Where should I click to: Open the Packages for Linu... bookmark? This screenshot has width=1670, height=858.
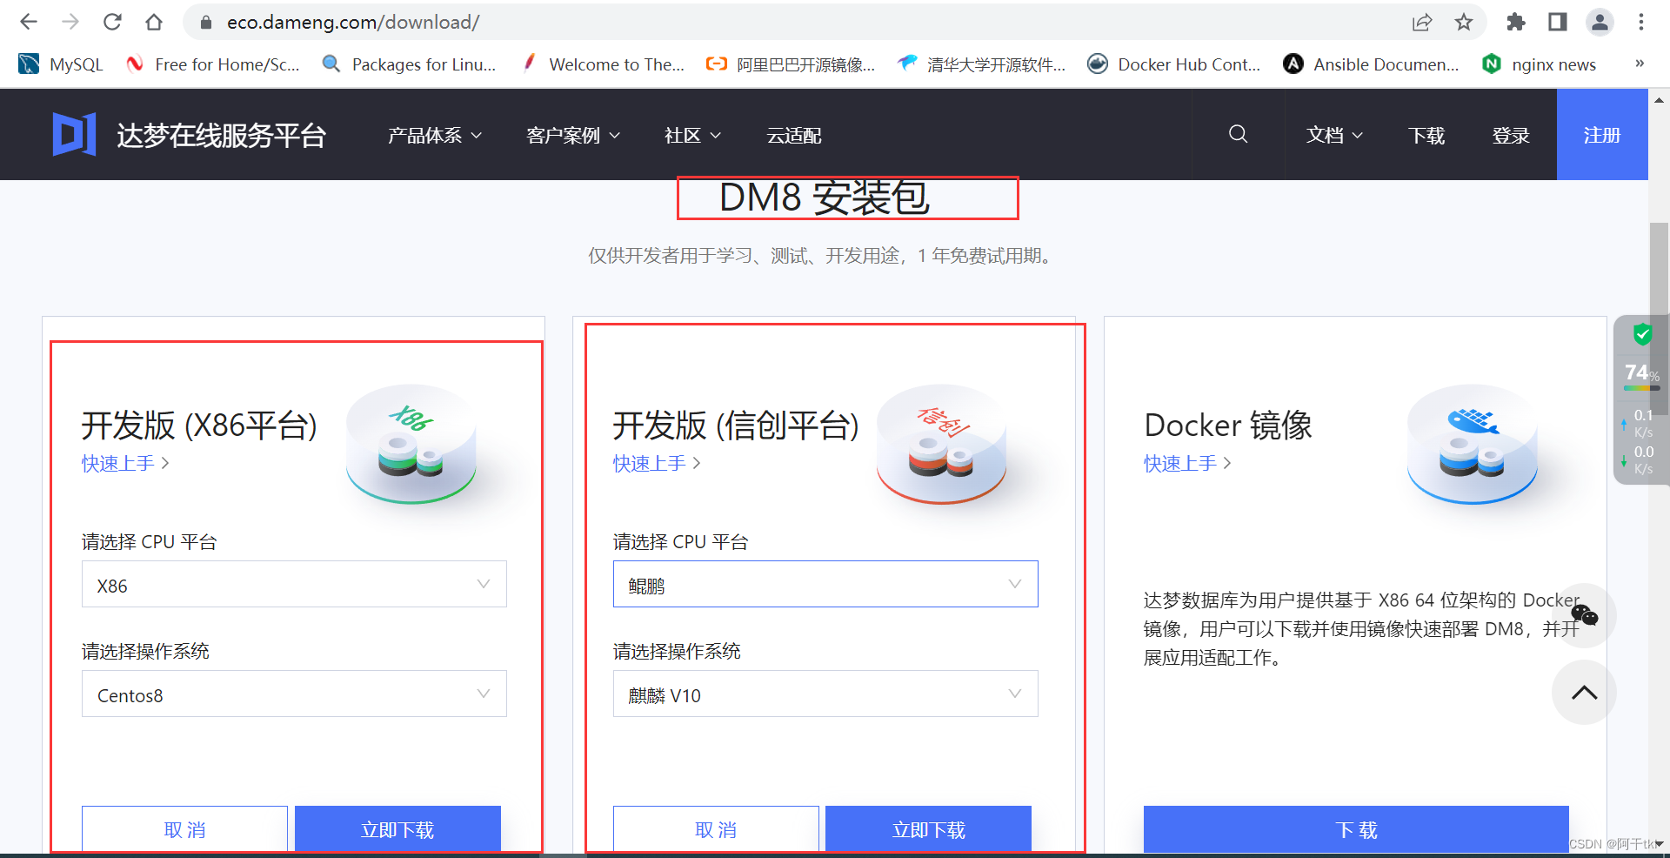point(409,64)
